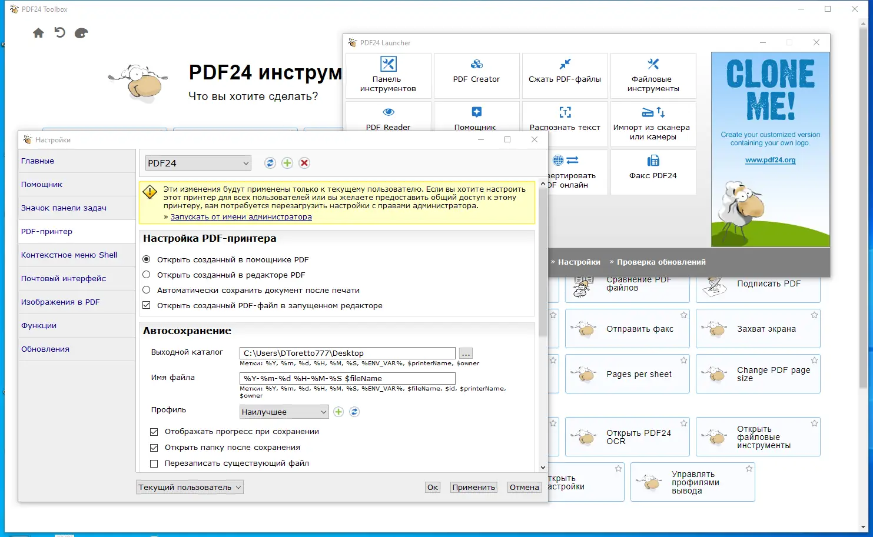Open Почтовый интерфейс settings tab
The height and width of the screenshot is (537, 873).
(x=77, y=278)
